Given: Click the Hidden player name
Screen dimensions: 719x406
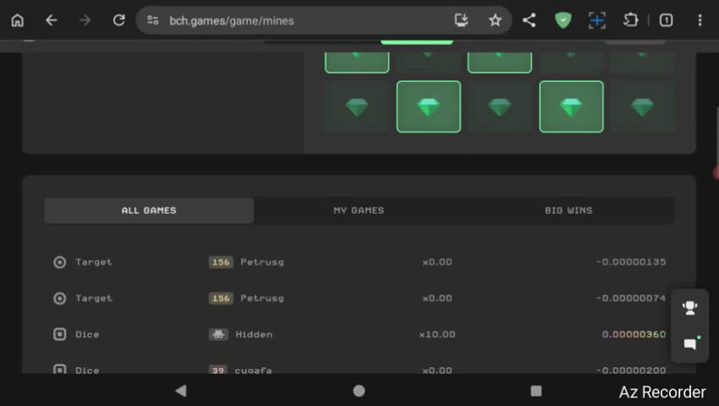Looking at the screenshot, I should 254,334.
